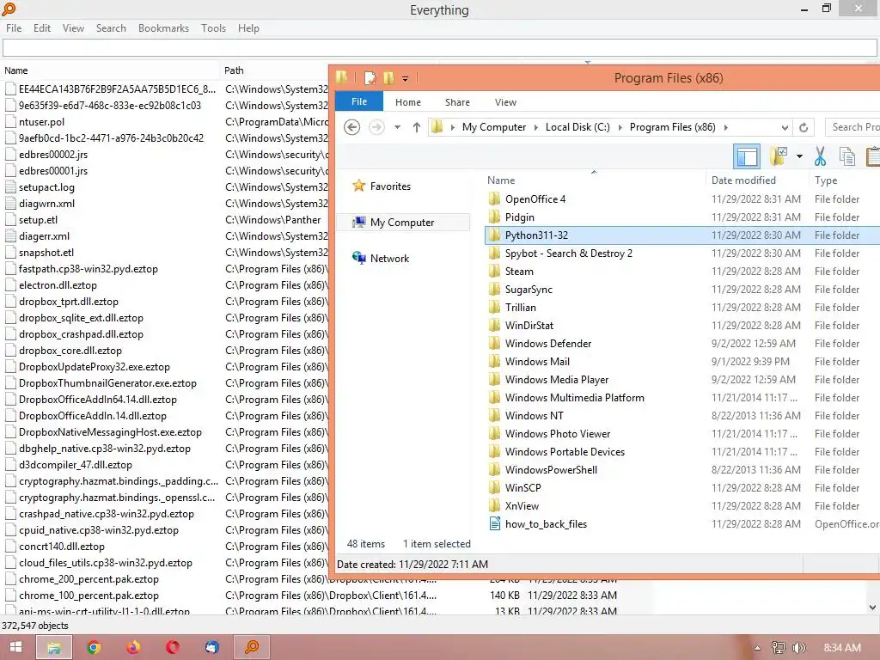Open the View menu in Everything
The image size is (880, 660).
tap(73, 28)
